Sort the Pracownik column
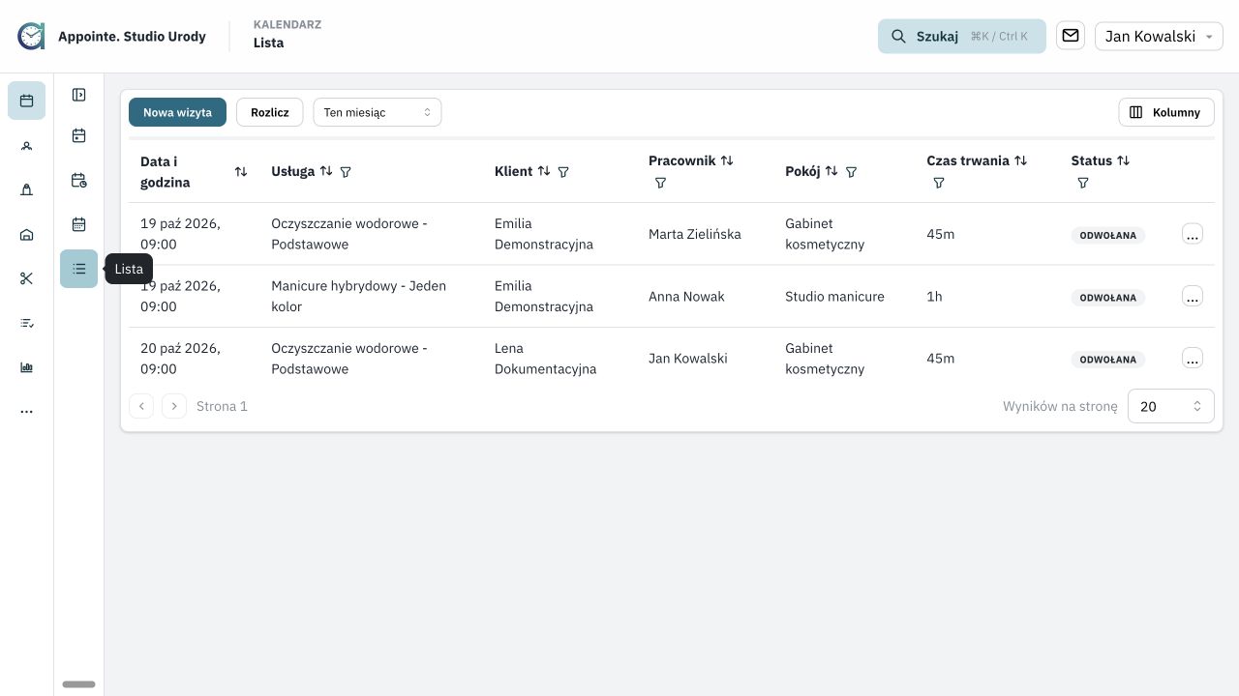 (x=727, y=160)
